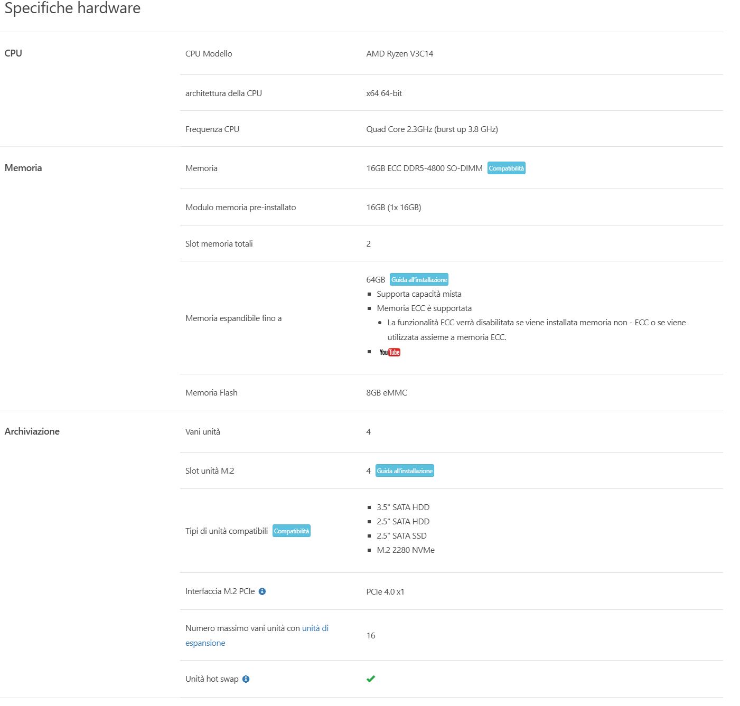Click the green hot swap checkmark

tap(371, 679)
